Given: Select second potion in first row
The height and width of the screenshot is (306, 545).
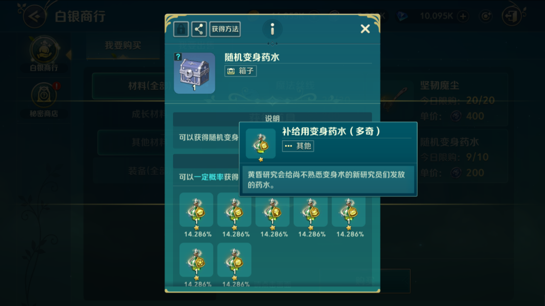Looking at the screenshot, I should 234,210.
